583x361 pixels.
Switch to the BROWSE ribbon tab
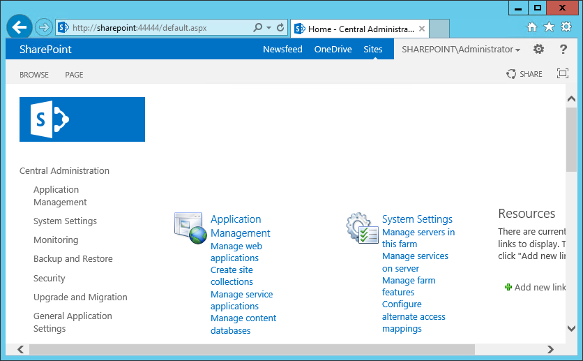click(34, 75)
